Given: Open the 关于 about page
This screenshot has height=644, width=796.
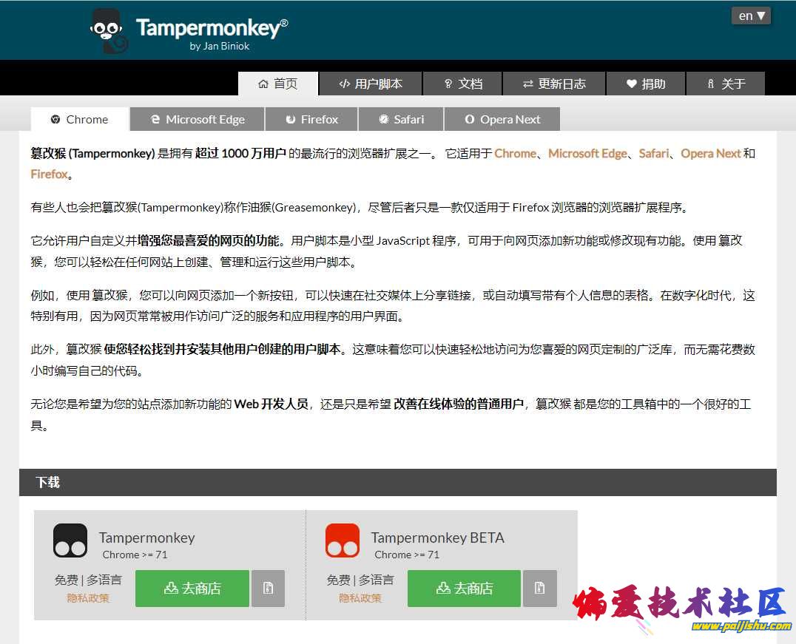Looking at the screenshot, I should click(x=726, y=84).
